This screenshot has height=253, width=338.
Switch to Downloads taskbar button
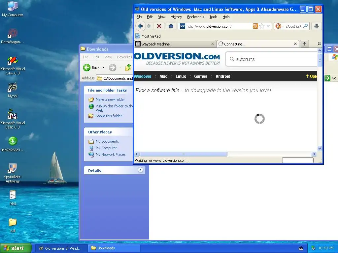point(114,248)
